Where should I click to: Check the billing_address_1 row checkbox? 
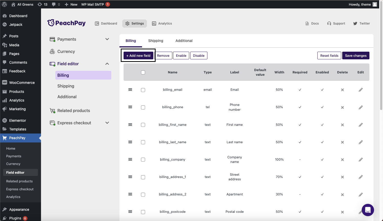(x=143, y=177)
